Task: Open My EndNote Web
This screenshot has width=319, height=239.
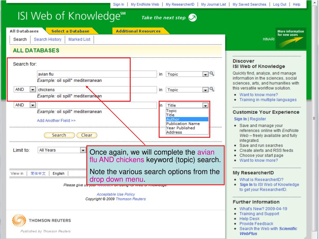Action: point(145,4)
